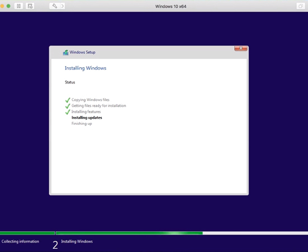The height and width of the screenshot is (252, 308).
Task: Click 'Getting files ready for installation' step
Action: point(99,106)
